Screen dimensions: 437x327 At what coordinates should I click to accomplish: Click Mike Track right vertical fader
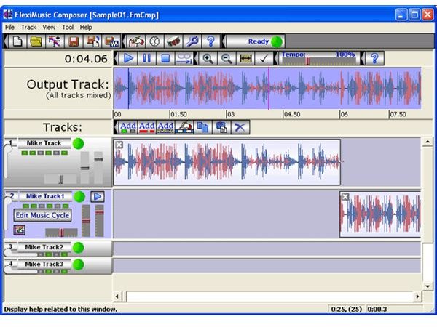click(98, 167)
